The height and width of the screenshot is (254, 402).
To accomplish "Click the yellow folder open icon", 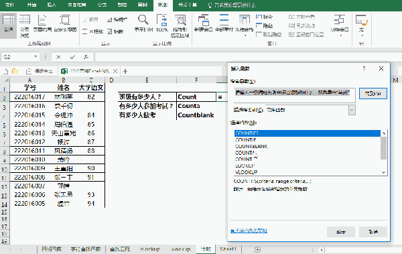I will [x=15, y=71].
